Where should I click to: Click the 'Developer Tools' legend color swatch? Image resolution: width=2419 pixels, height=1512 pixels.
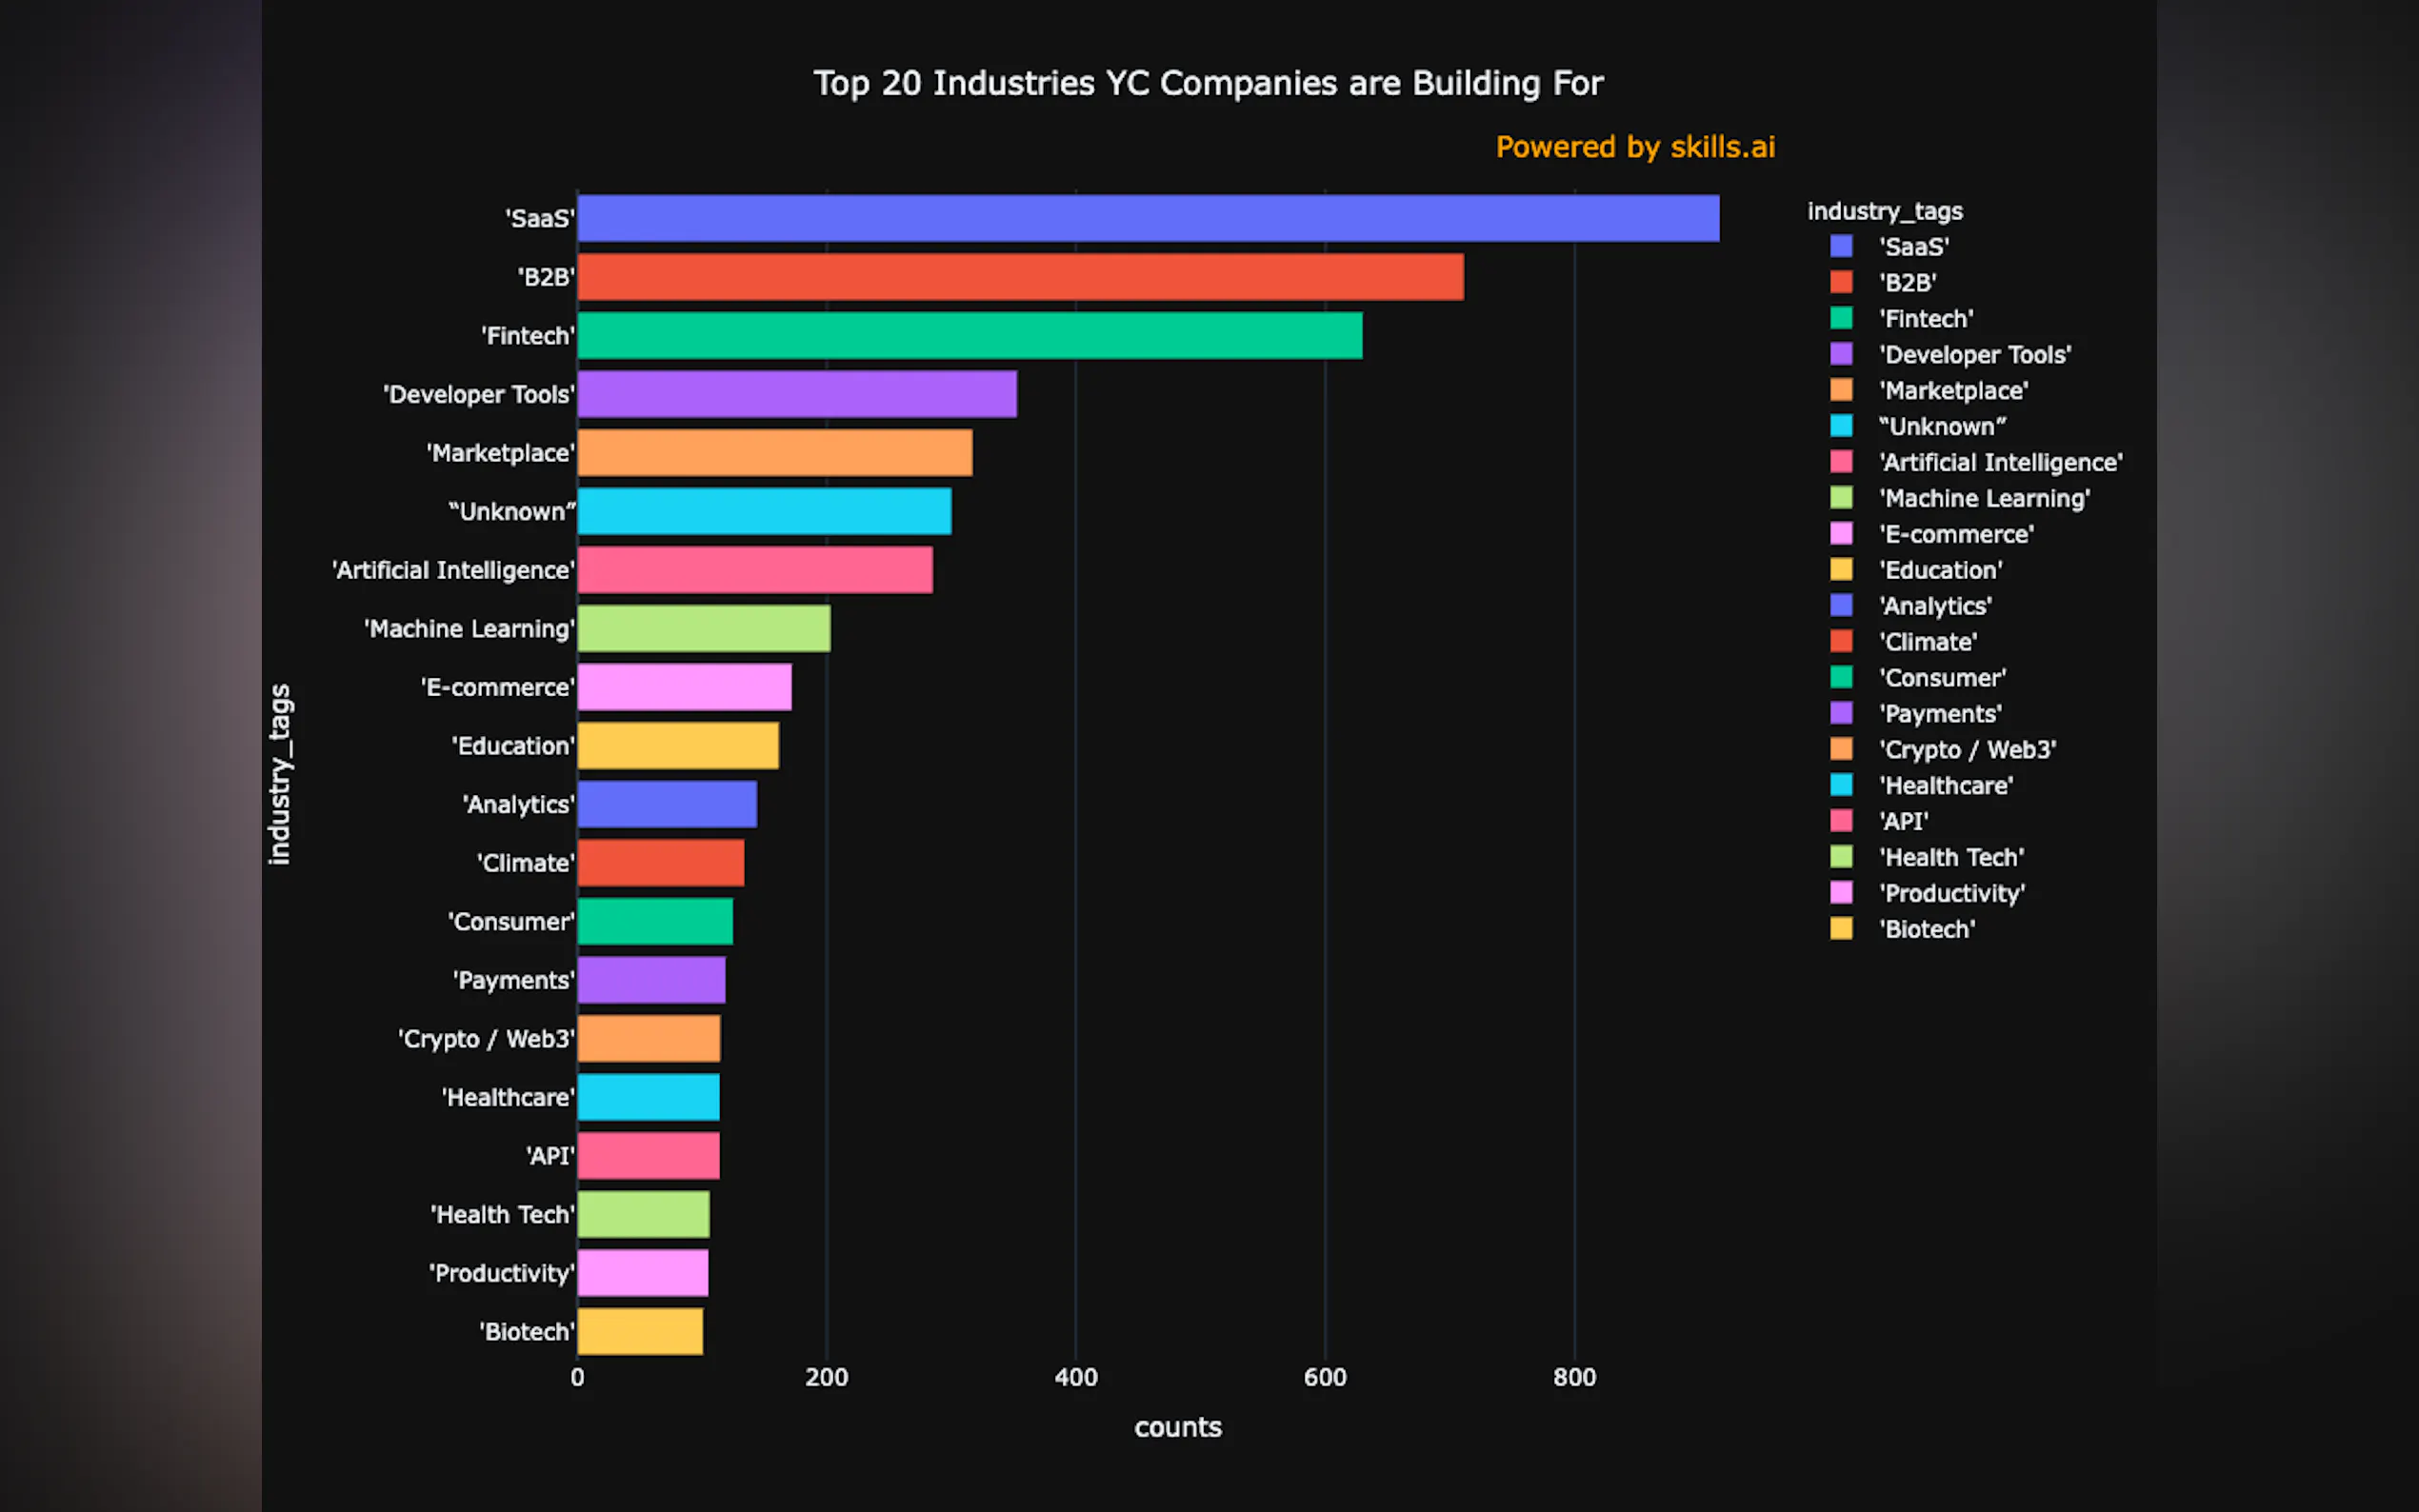coord(1843,354)
